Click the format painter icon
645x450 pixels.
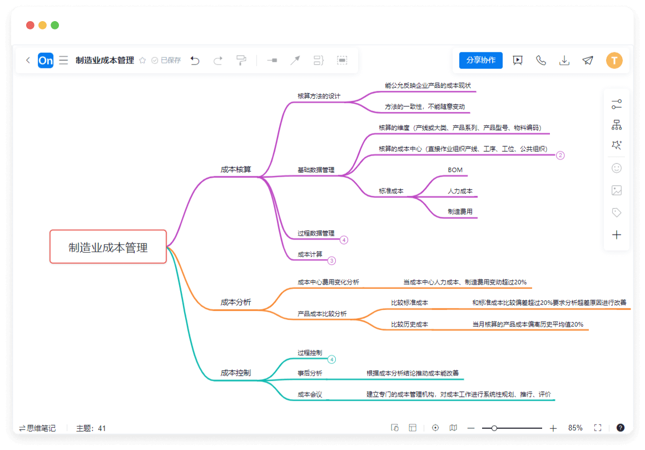pyautogui.click(x=241, y=60)
